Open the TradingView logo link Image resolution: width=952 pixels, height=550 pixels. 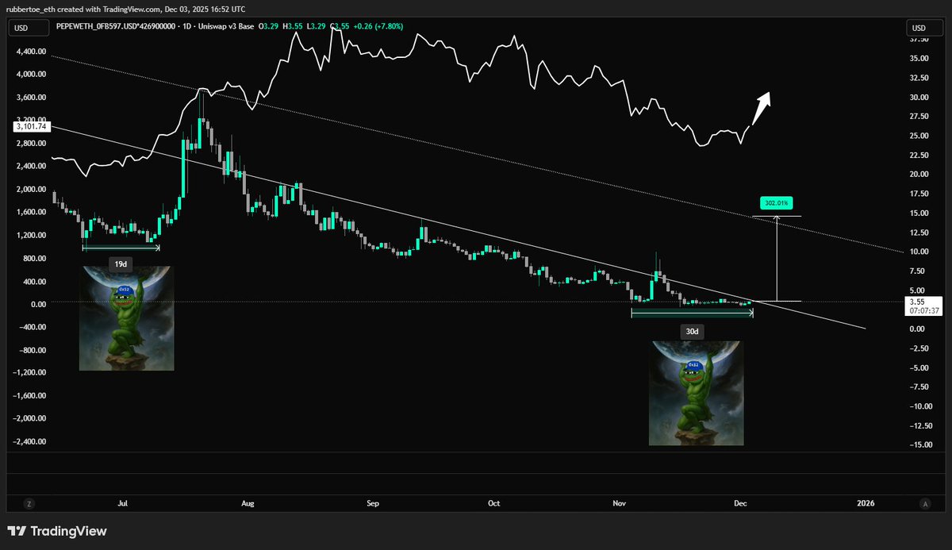point(57,531)
